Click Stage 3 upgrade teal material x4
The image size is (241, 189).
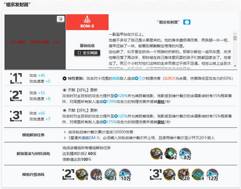(x=198, y=175)
